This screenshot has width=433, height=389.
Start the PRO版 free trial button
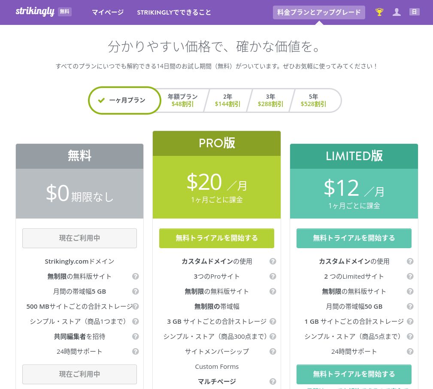tap(217, 238)
